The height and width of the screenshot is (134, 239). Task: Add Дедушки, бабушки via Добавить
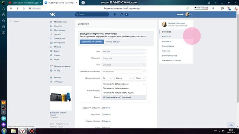click(106, 108)
